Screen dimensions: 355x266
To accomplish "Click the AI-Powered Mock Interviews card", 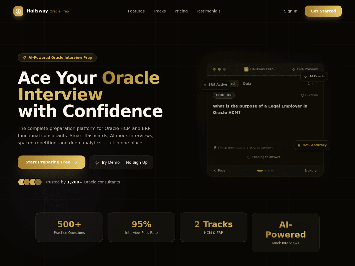I will (286, 232).
